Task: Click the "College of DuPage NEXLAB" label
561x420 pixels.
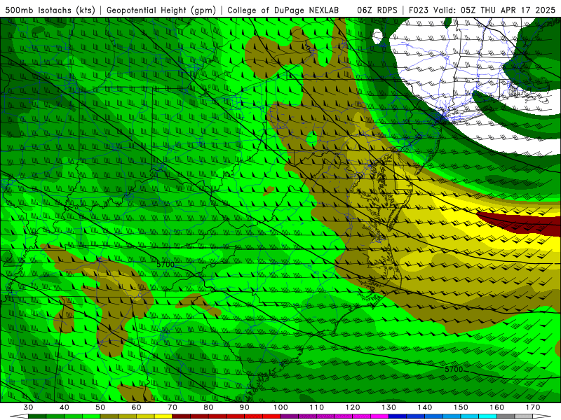Action: (x=283, y=10)
